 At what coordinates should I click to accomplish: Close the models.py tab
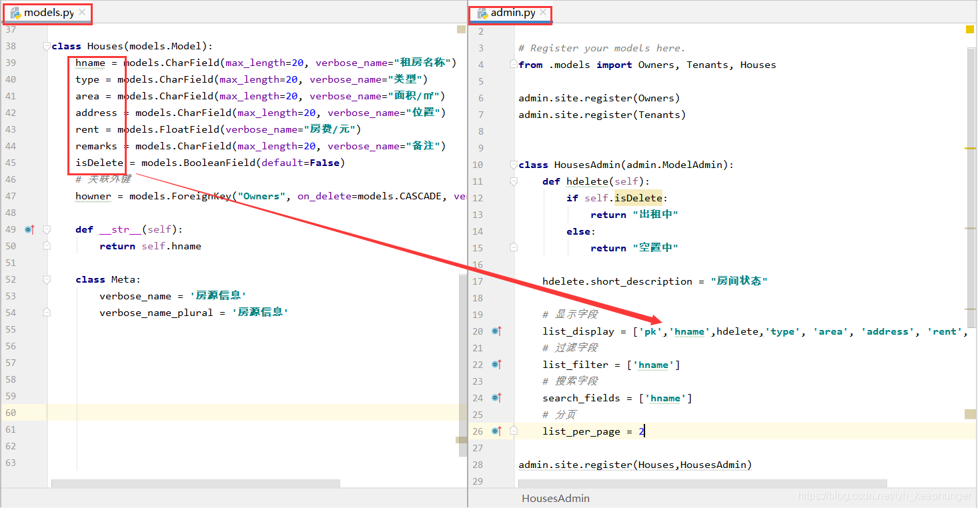pyautogui.click(x=82, y=13)
